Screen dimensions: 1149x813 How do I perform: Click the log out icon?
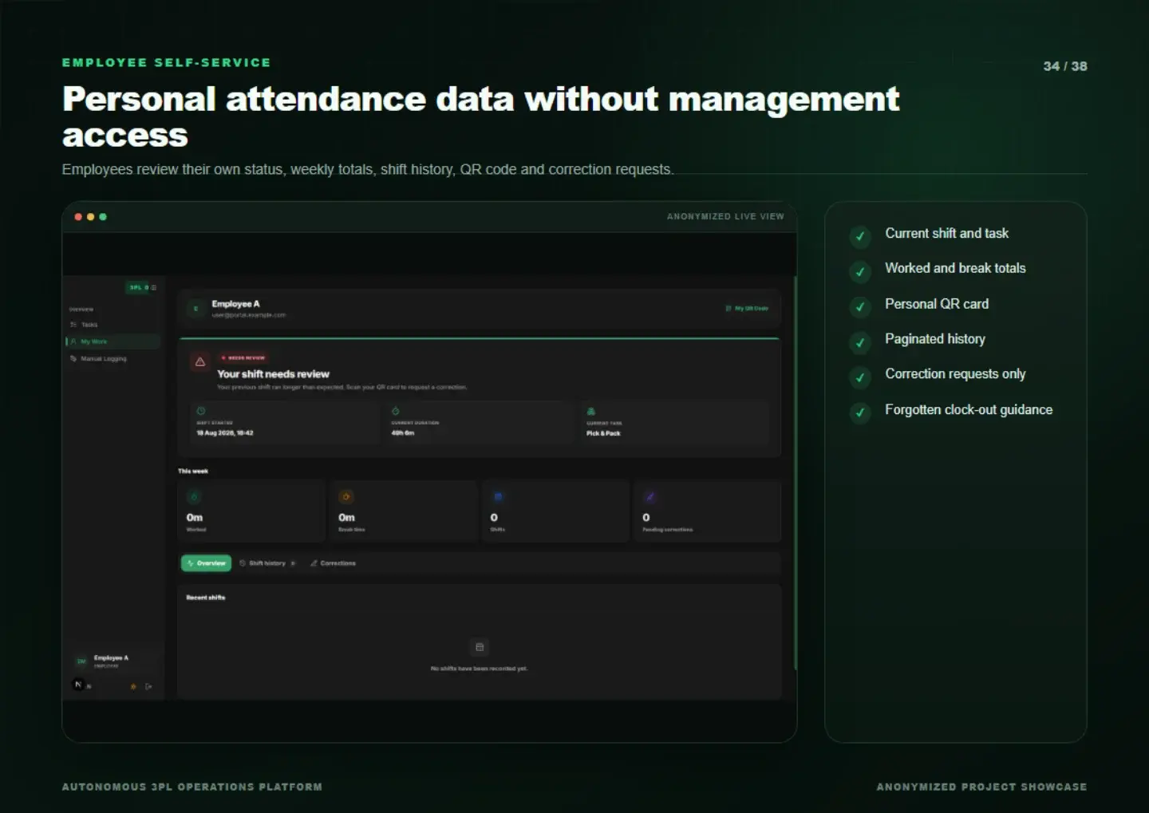click(148, 686)
